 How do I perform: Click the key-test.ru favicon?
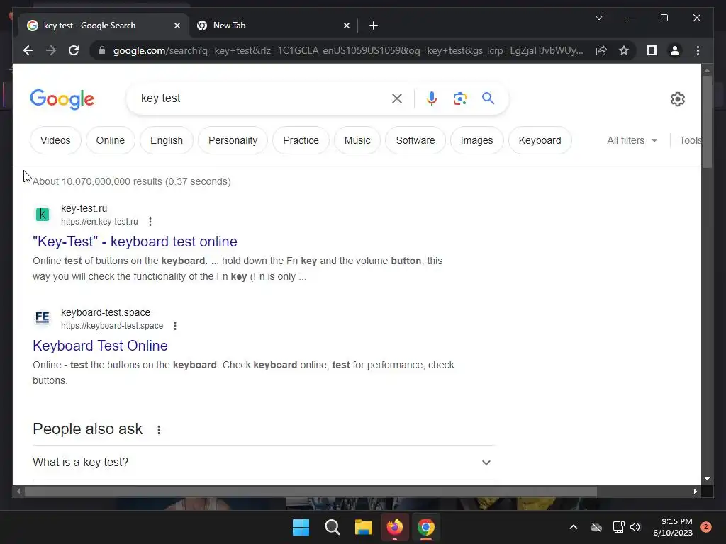42,214
